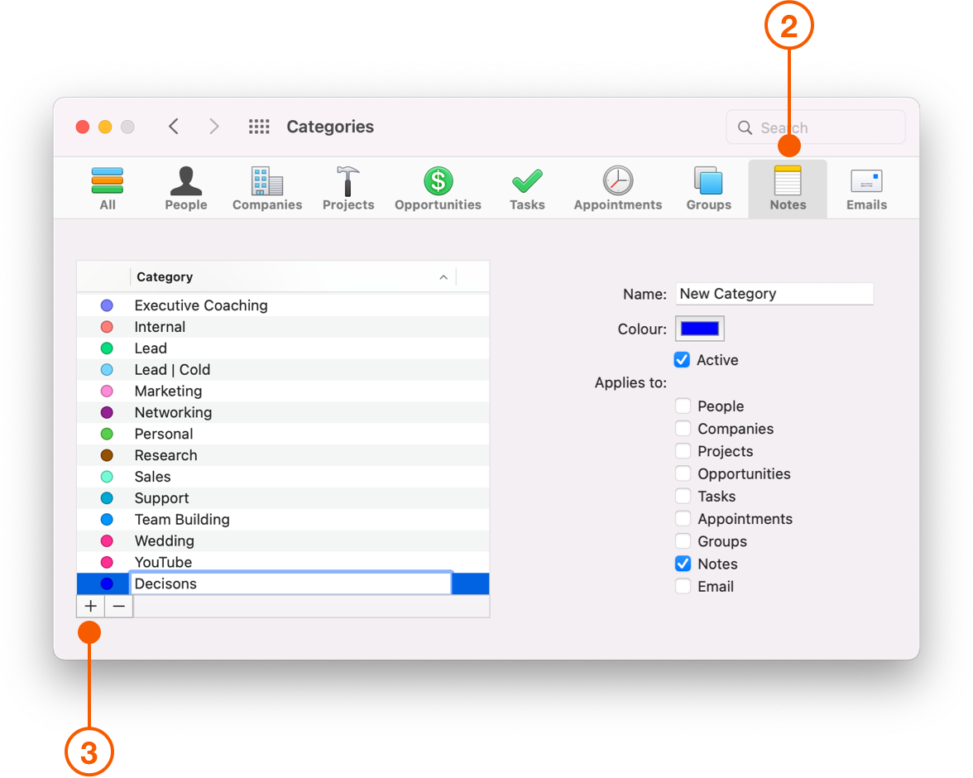Click the Companies building icon
Image resolution: width=973 pixels, height=778 pixels.
[266, 181]
